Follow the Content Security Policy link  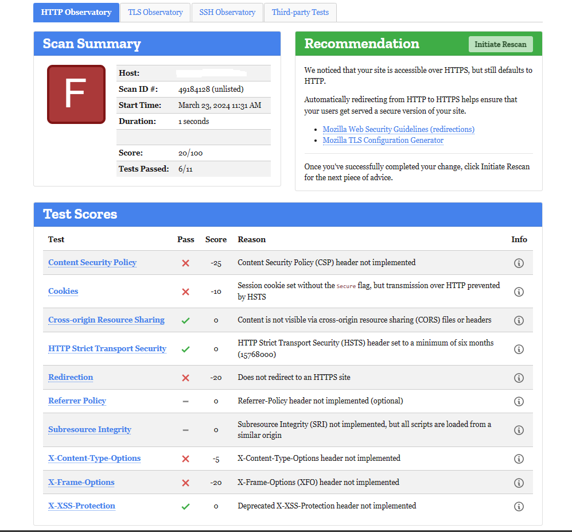92,262
